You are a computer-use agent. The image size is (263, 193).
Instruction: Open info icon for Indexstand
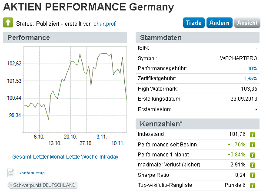(252, 134)
